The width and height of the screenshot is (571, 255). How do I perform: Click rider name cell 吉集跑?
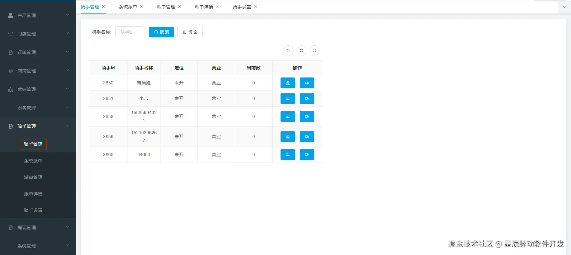tap(144, 83)
